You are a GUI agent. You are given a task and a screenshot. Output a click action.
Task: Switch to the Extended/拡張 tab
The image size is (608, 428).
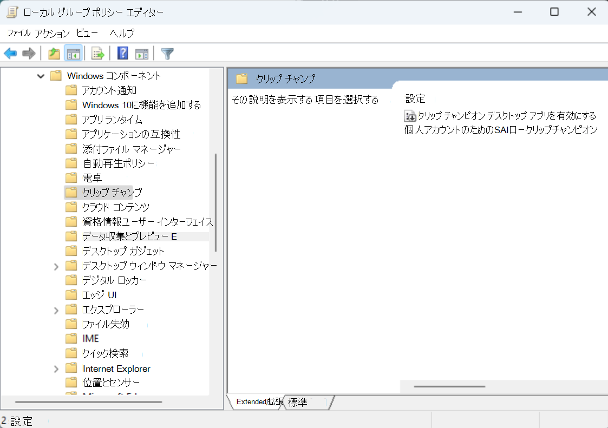(259, 402)
